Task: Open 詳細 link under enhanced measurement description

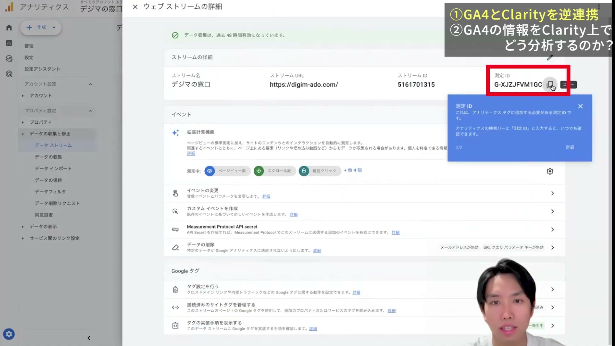Action: 191,153
